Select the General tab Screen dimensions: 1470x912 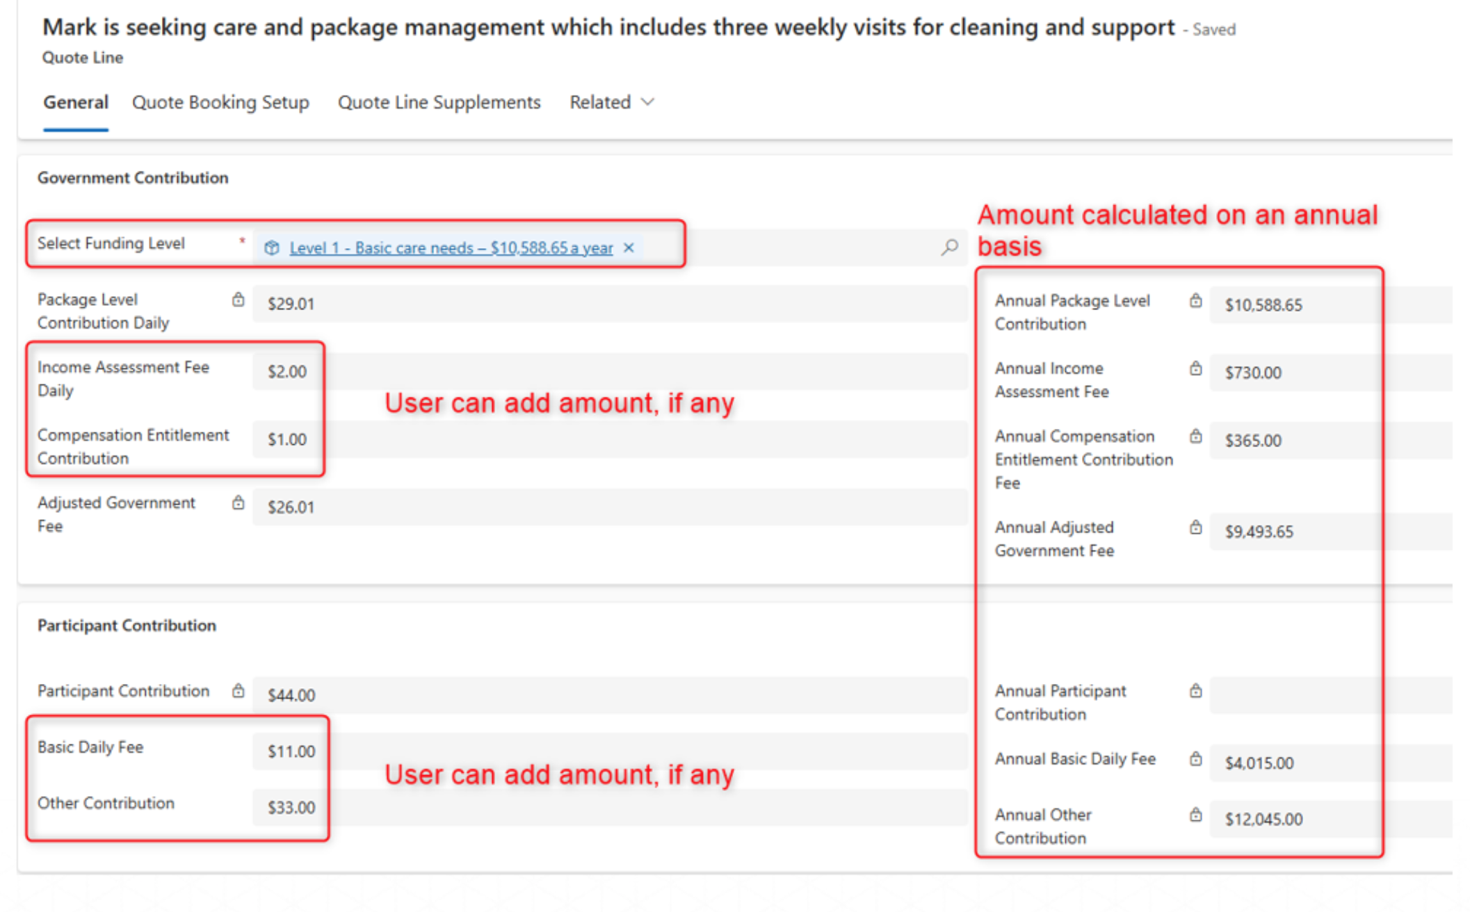pyautogui.click(x=76, y=103)
